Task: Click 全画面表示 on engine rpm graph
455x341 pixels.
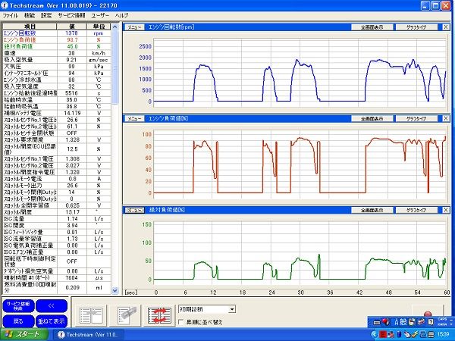Action: (x=372, y=27)
